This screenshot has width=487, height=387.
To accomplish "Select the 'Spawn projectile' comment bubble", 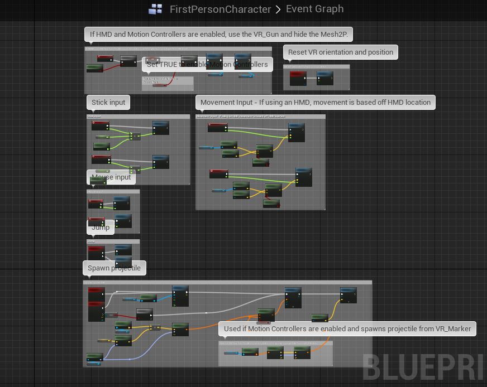I will coord(114,268).
